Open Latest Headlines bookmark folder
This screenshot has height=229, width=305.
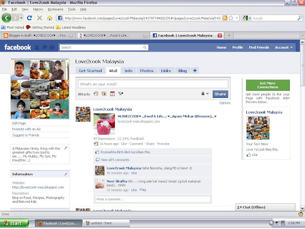pos(71,27)
